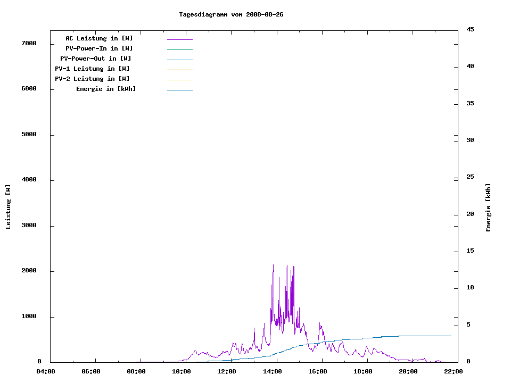This screenshot has width=511, height=383.
Task: Click the "Energie [kWh]" vertical axis title
Action: (x=488, y=207)
